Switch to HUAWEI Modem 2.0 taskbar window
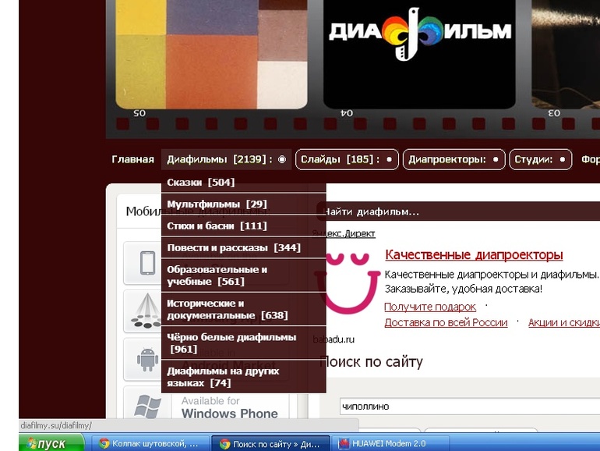This screenshot has width=600, height=451. coord(390,444)
